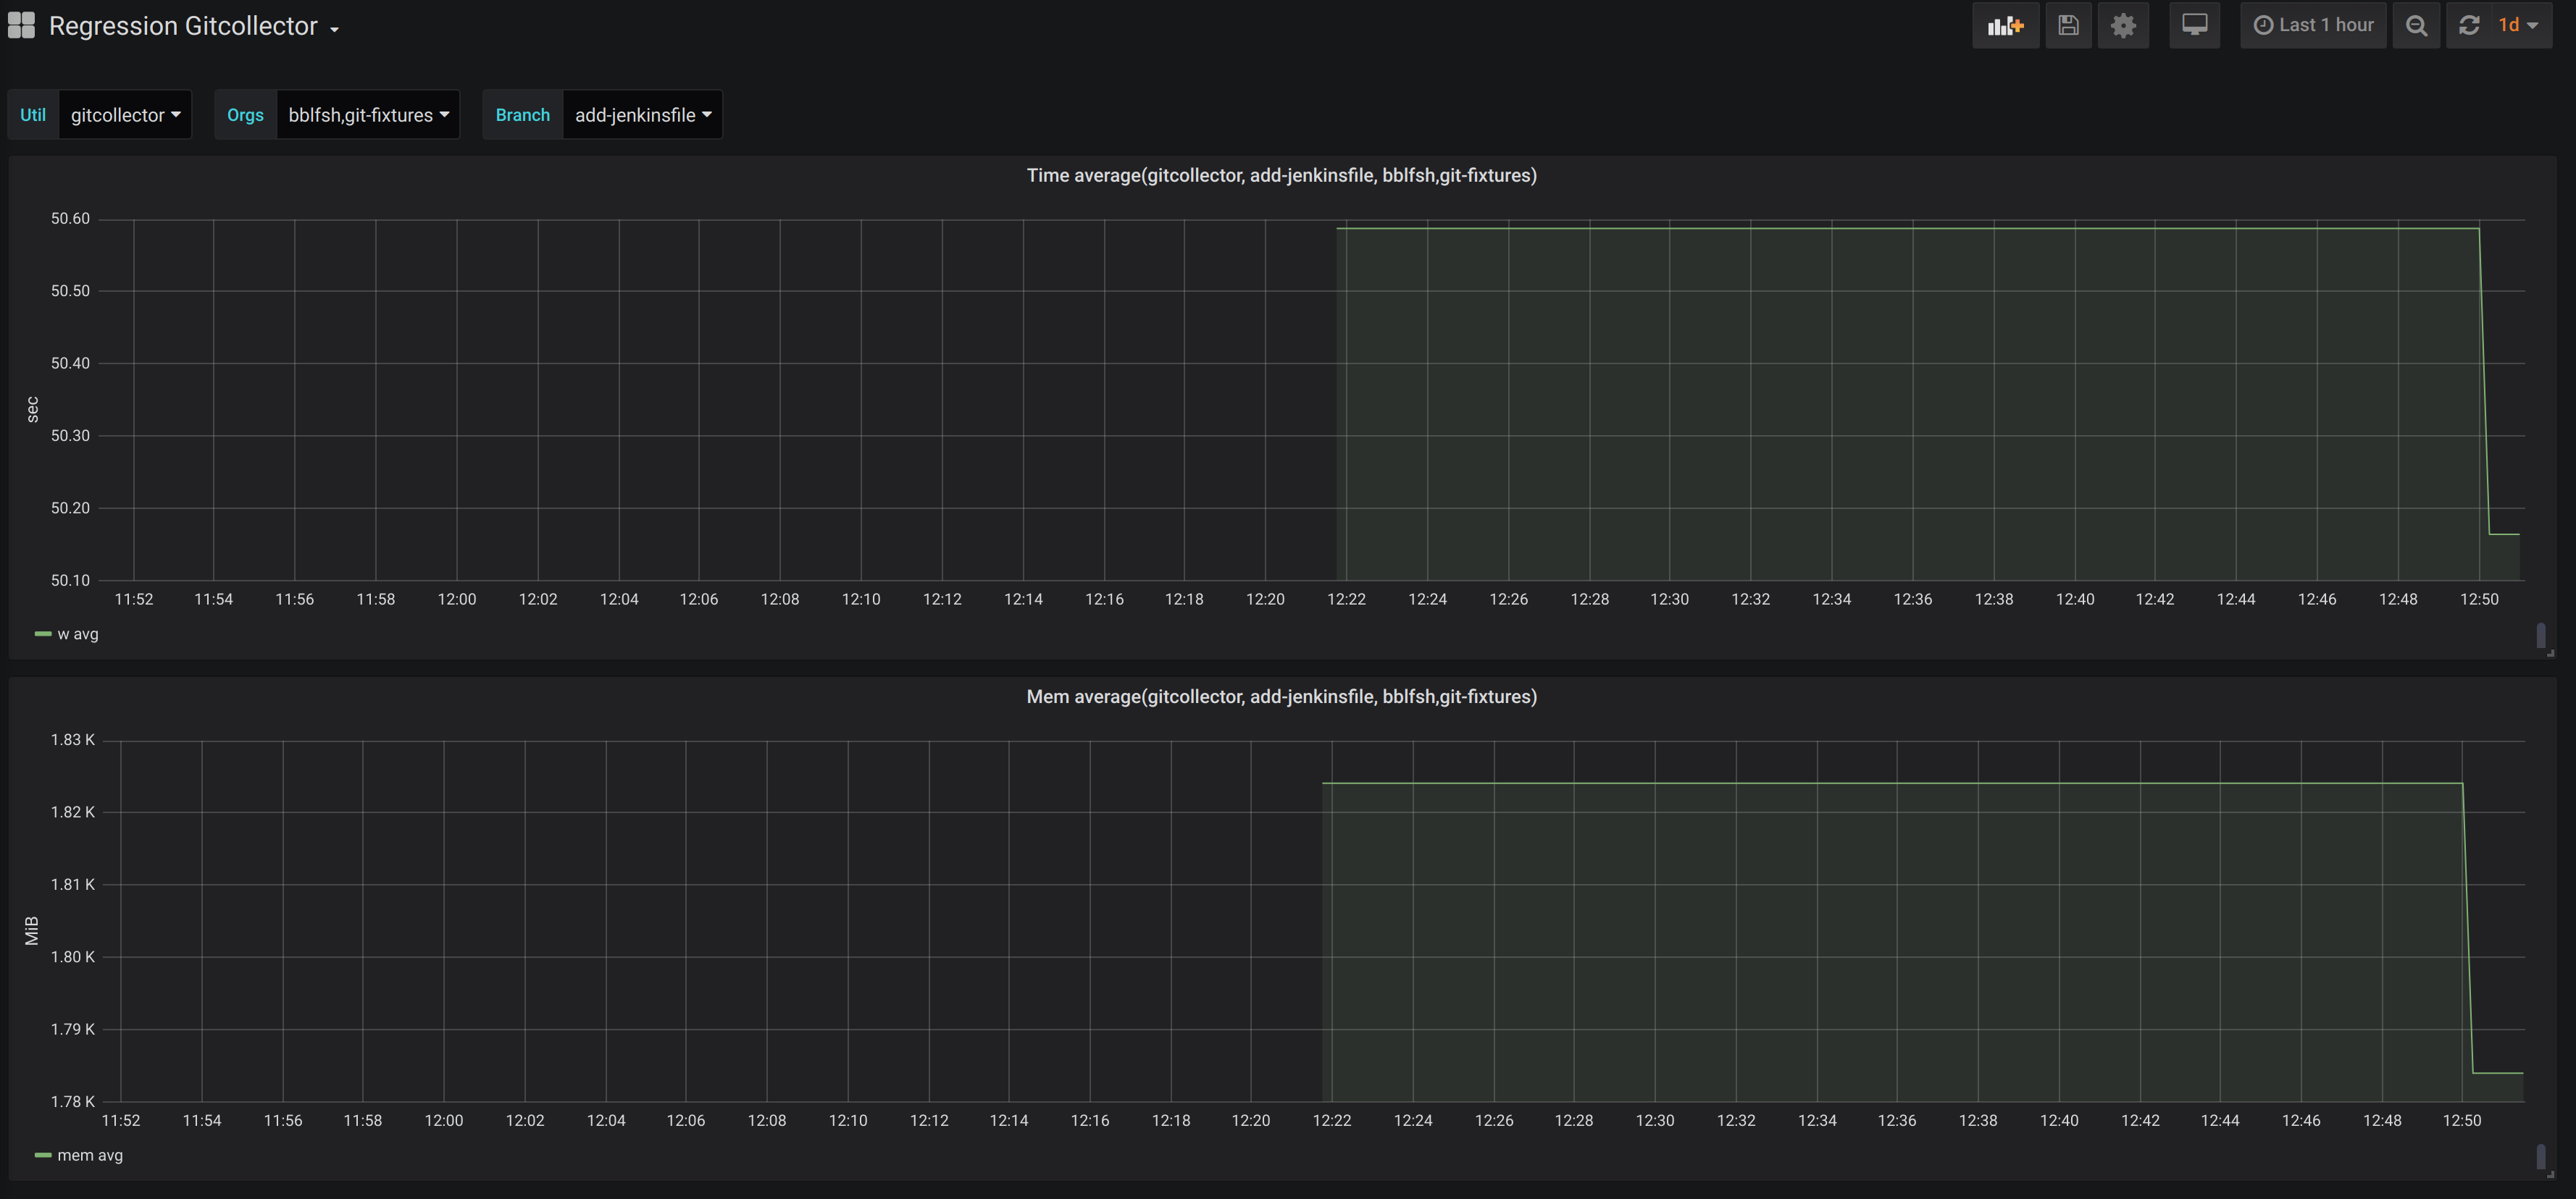Open the Branch add-jenkinsfile dropdown
This screenshot has width=2576, height=1199.
[642, 115]
